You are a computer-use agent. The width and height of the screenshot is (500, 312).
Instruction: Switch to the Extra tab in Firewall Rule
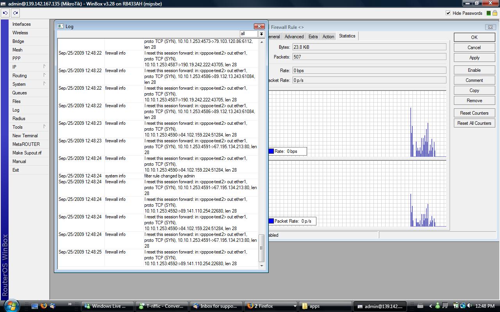click(x=313, y=37)
